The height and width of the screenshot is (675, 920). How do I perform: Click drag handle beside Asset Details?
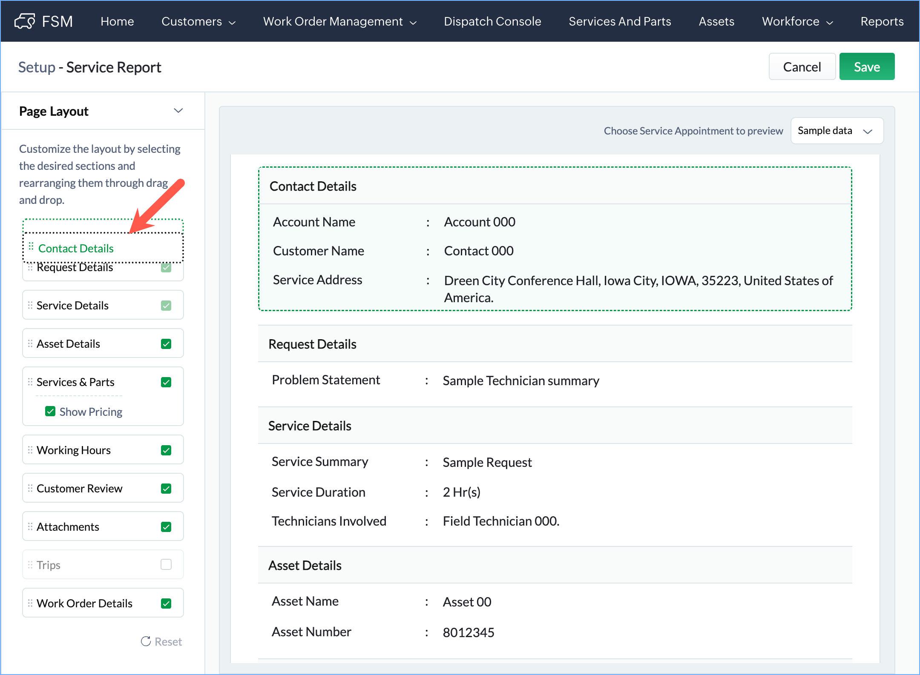pos(30,343)
